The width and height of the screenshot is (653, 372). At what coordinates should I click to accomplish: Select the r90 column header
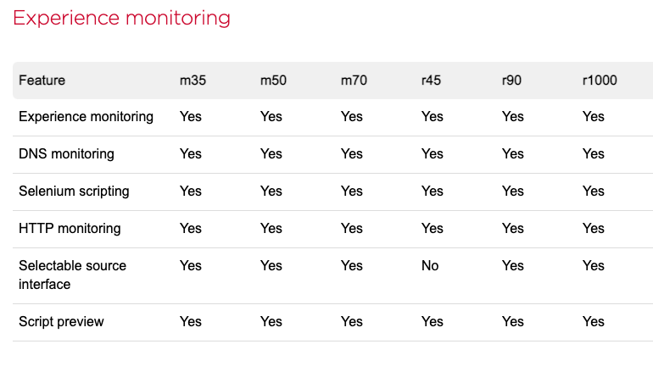(x=511, y=81)
